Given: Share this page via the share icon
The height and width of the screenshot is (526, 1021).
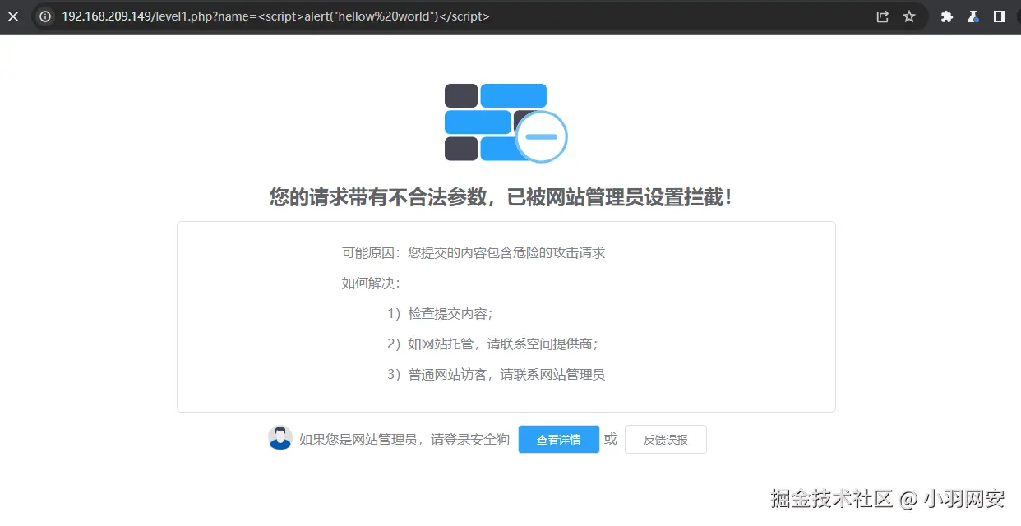Looking at the screenshot, I should (x=883, y=16).
